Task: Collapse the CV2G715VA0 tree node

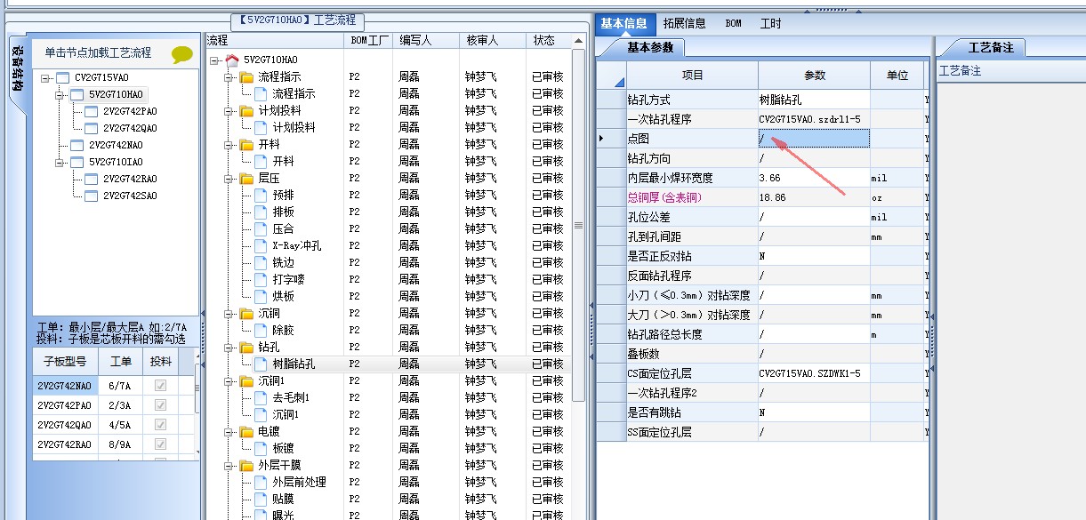Action: (45, 77)
